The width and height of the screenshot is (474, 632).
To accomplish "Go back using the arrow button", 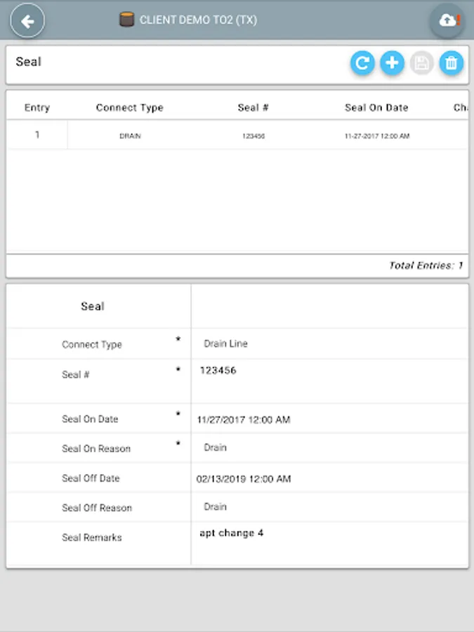I will (27, 20).
